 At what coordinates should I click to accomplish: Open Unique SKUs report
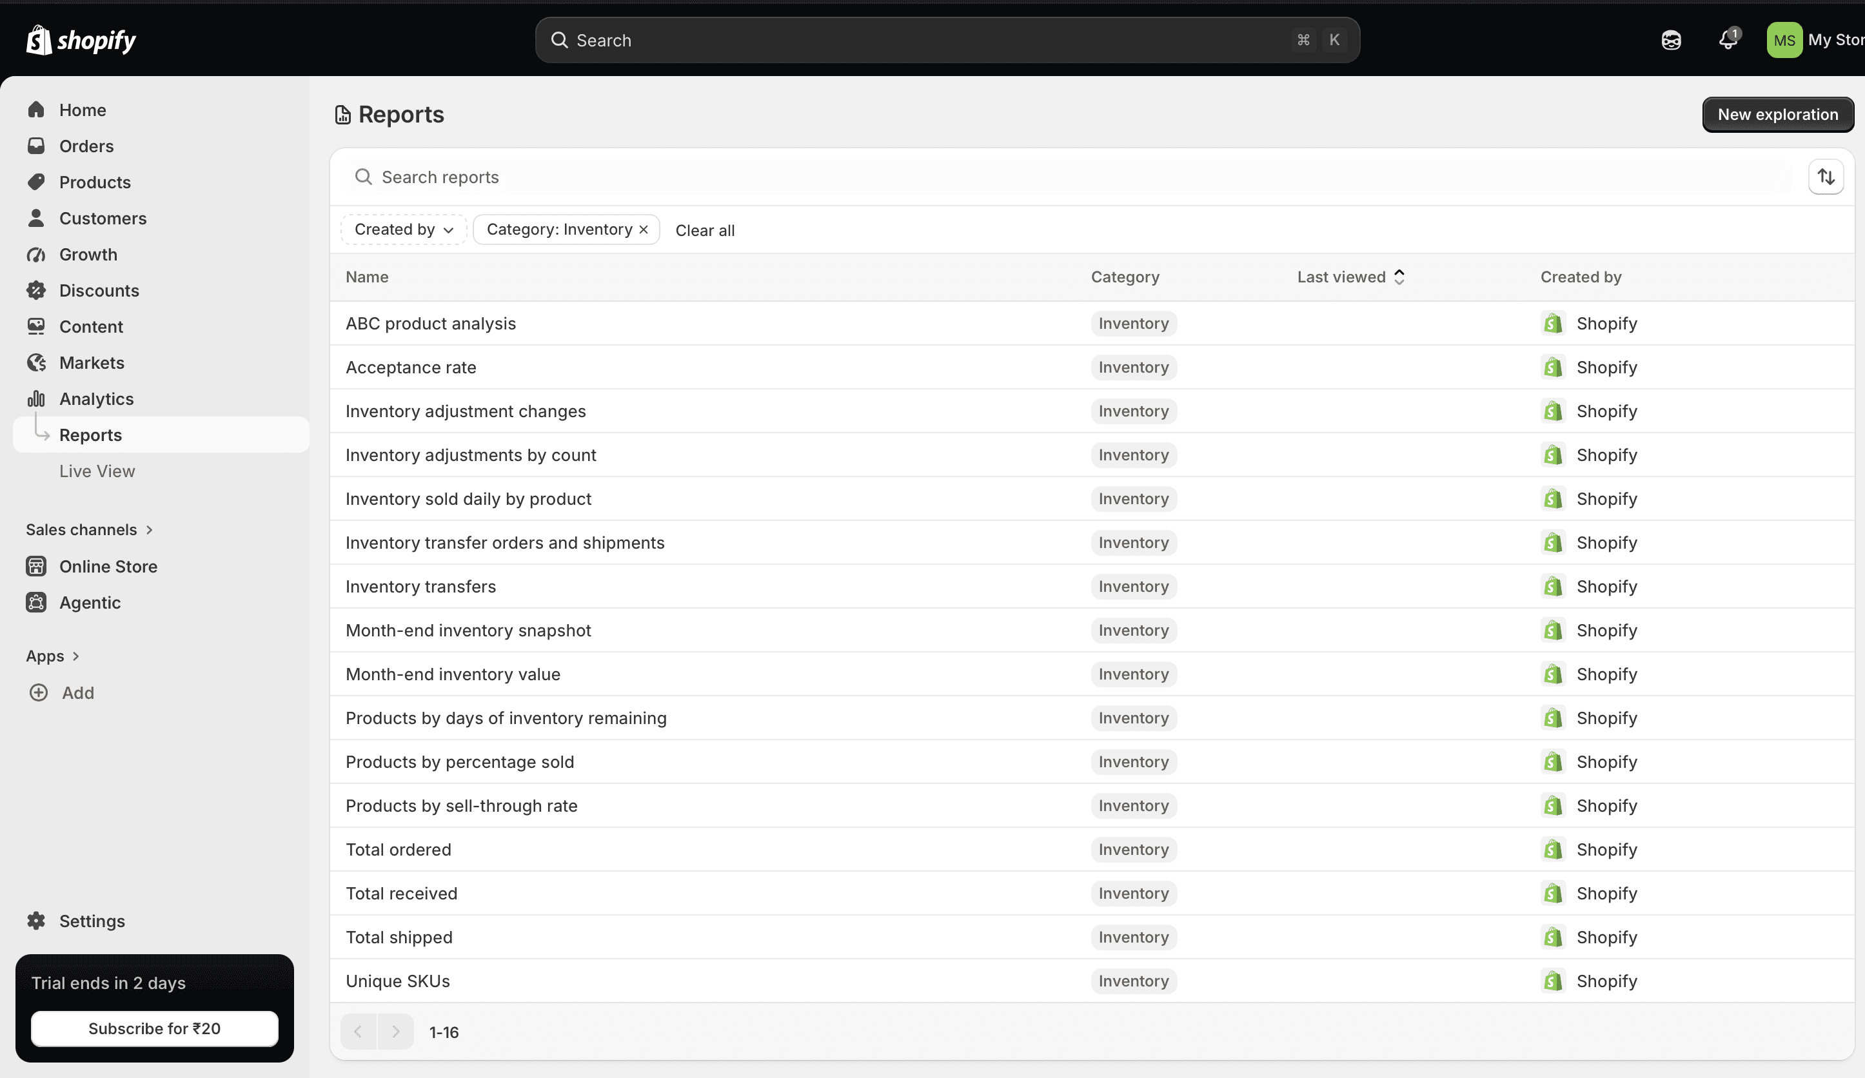397,981
